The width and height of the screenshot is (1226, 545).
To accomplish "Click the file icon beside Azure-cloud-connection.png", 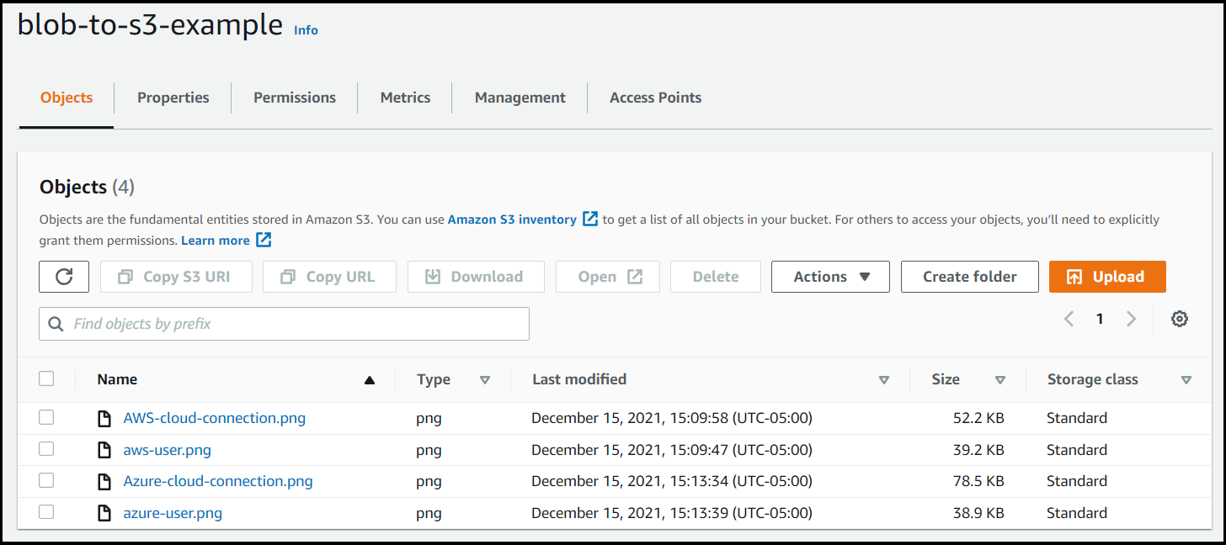I will point(105,482).
